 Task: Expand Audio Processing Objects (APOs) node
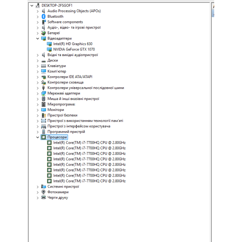coord(38,11)
